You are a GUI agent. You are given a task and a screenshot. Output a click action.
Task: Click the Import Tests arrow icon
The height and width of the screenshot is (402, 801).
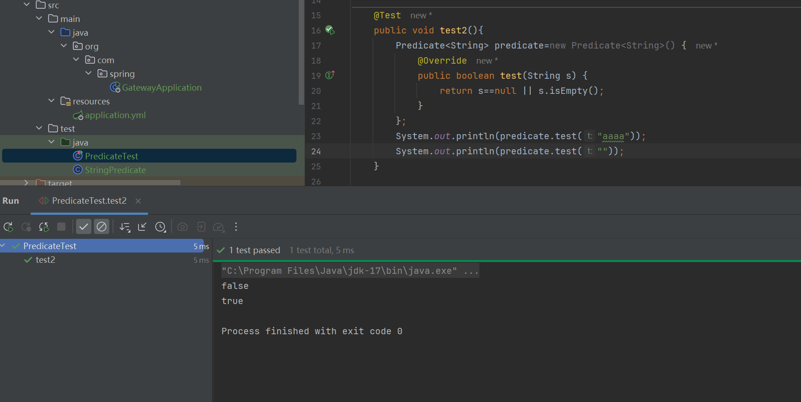pos(142,227)
